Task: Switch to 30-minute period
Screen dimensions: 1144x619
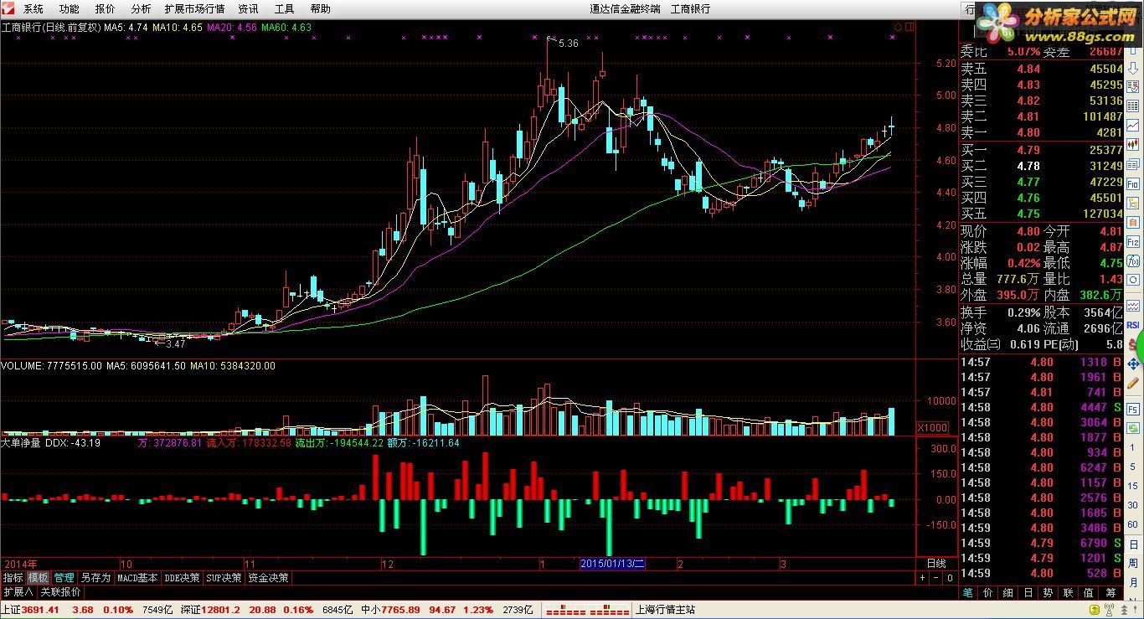Action: tap(1133, 505)
